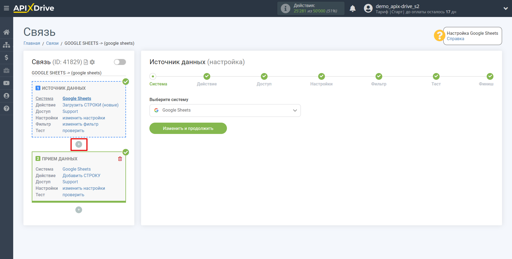Click the ApiX-Drive logo

[34, 8]
